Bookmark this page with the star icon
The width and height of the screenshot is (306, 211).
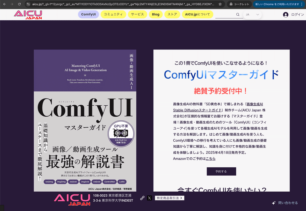click(220, 4)
